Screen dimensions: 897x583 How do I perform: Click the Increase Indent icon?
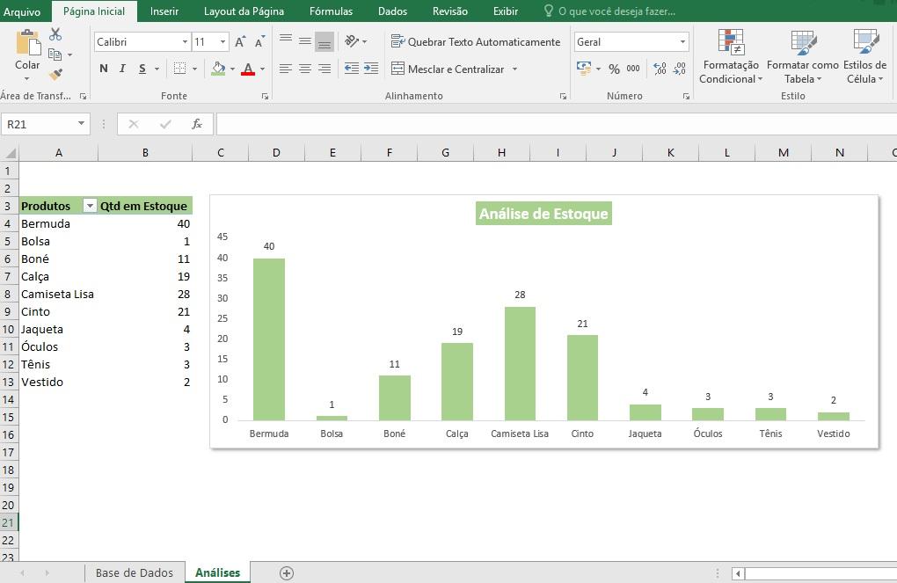click(x=371, y=69)
